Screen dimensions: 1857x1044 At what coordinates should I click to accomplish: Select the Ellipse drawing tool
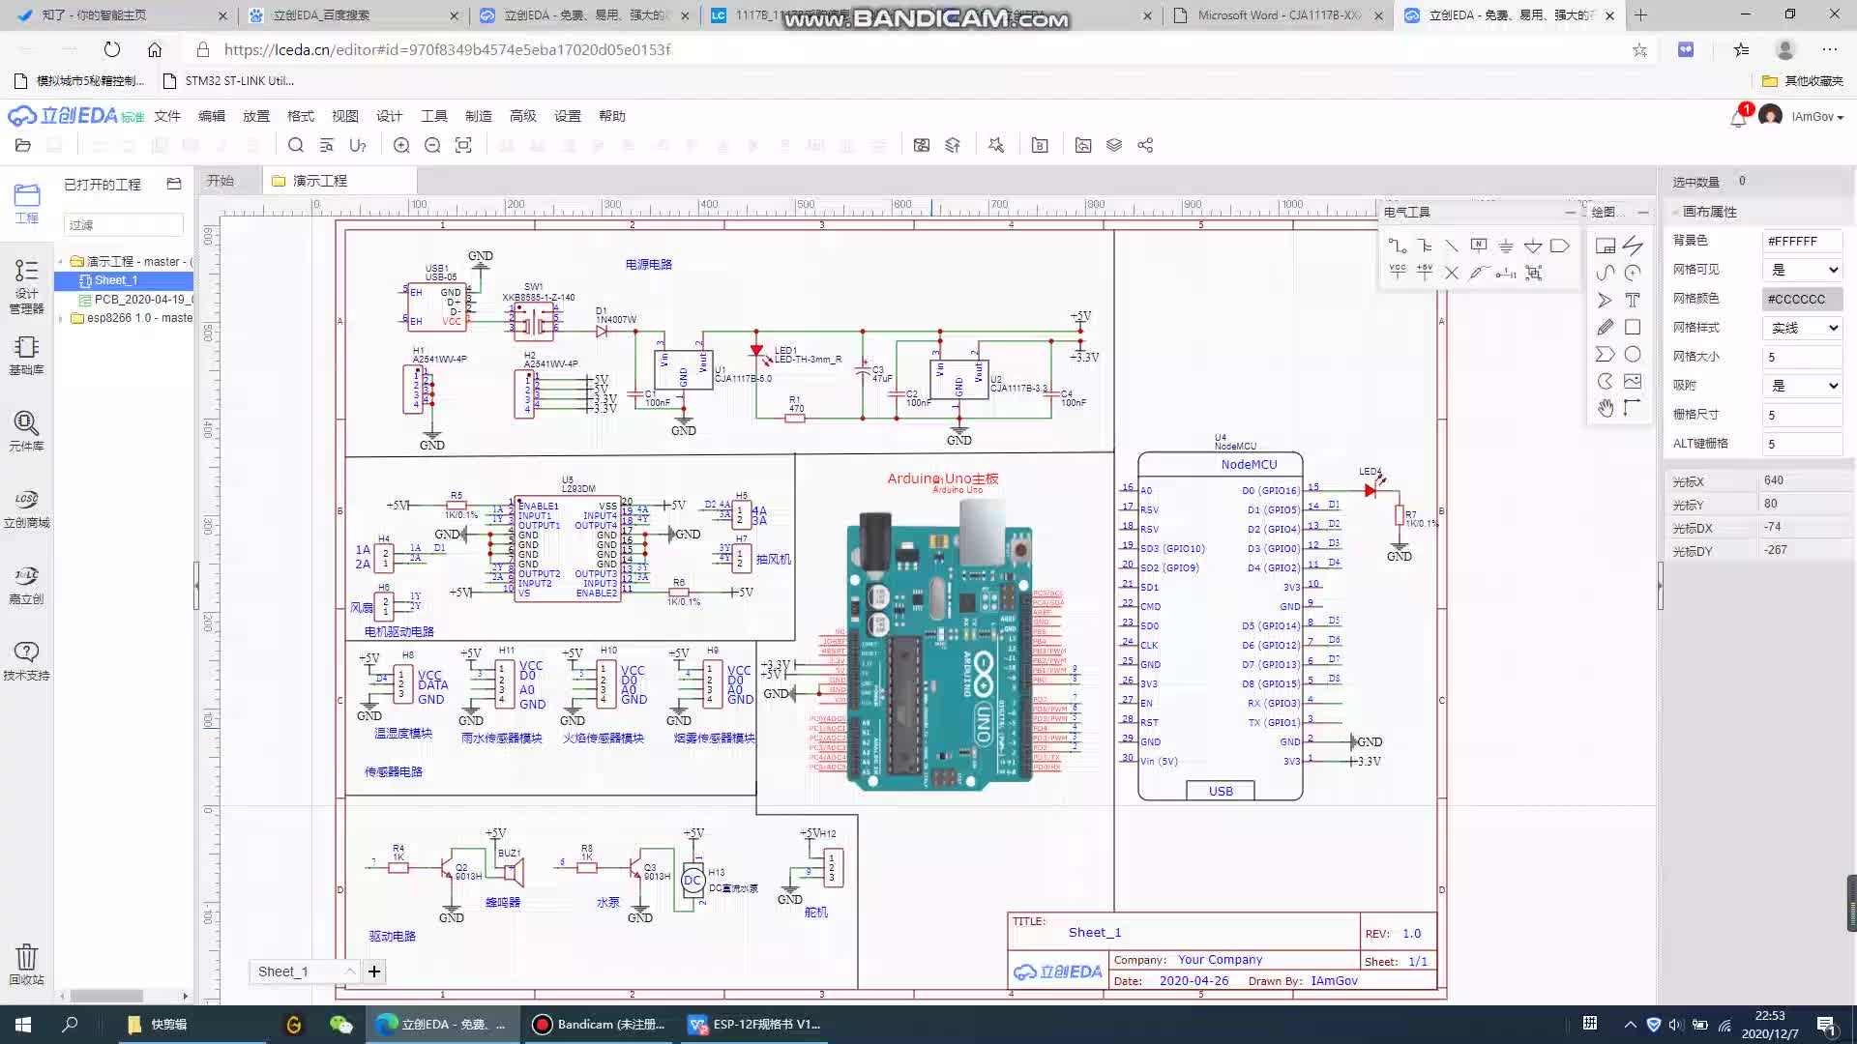(1633, 354)
